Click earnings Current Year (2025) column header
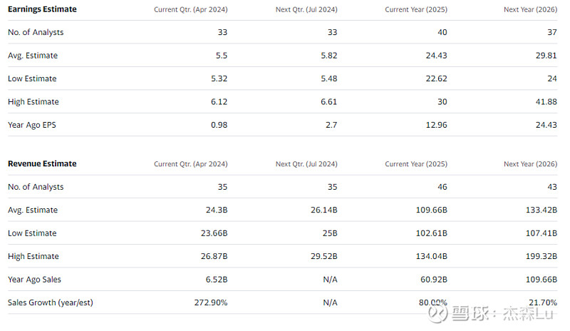The width and height of the screenshot is (570, 331). pos(416,9)
